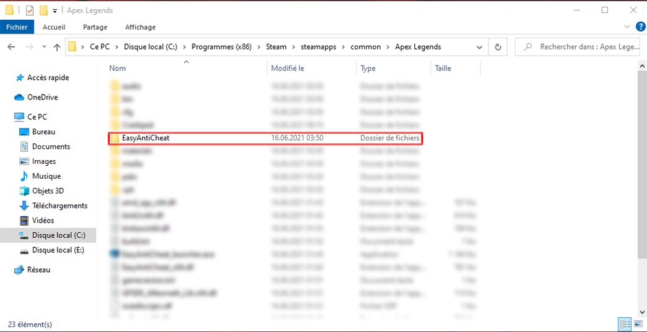The width and height of the screenshot is (647, 332).
Task: Click date 16.06.2021 03:50 of EasyAntiCheat
Action: [x=297, y=138]
